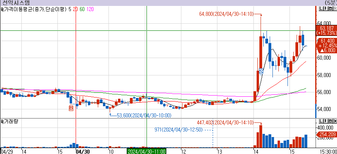This screenshot has height=154, width=337.
Task: Click the hour 13 time axis label
Action: pyautogui.click(x=219, y=152)
